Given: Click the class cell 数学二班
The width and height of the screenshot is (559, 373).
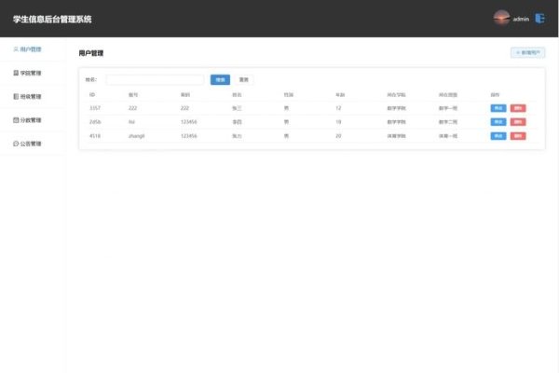Looking at the screenshot, I should 448,122.
